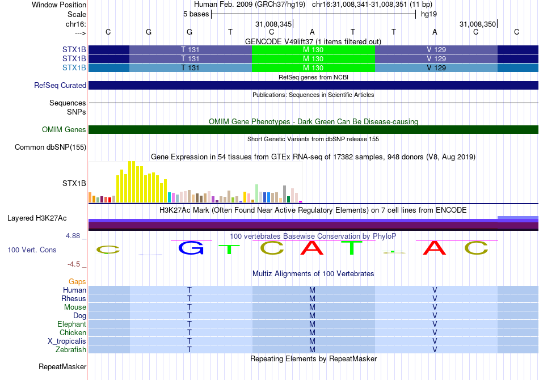Click the OMIM Gene Phenotypes track title
Viewport: 539px width, 380px height.
click(313, 121)
